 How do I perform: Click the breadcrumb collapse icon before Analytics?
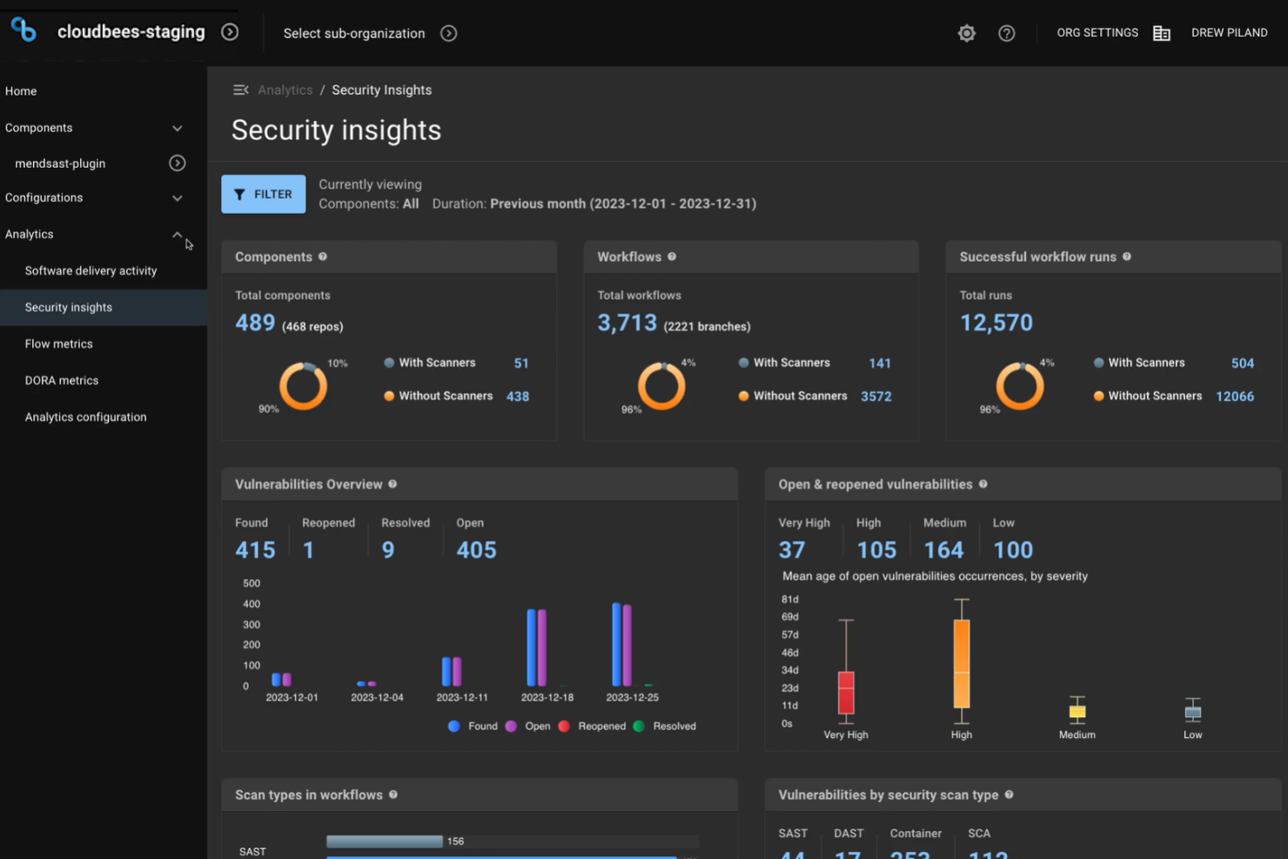pos(241,89)
